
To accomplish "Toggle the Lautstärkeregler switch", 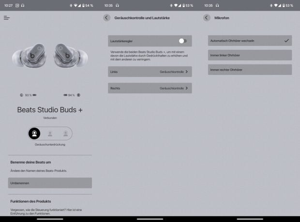I will (x=183, y=41).
